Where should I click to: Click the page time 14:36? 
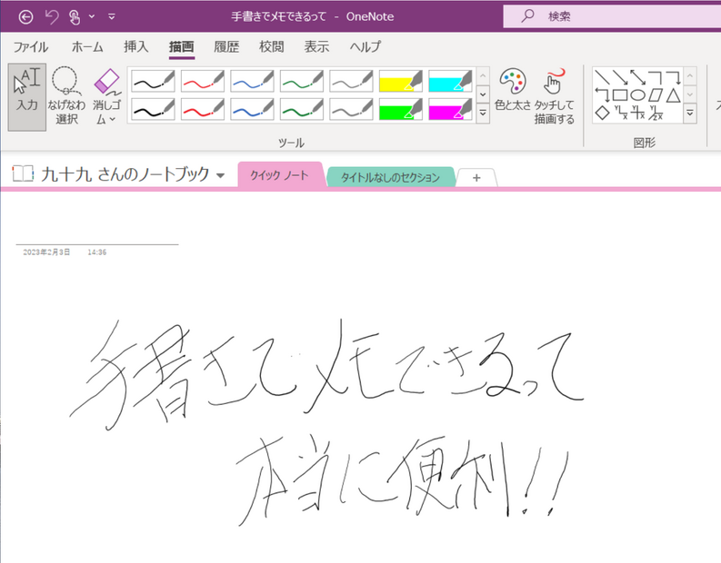pos(97,252)
